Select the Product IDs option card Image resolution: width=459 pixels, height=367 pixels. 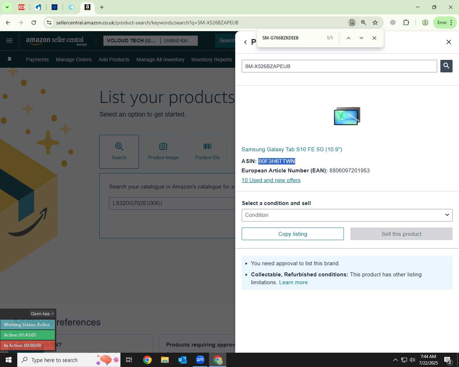coord(207,152)
